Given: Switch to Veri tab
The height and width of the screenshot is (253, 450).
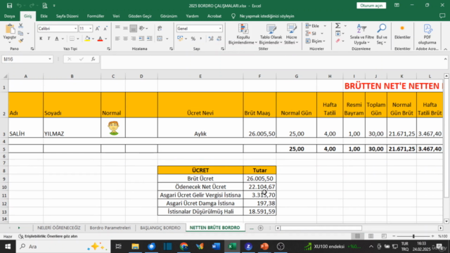Looking at the screenshot, I should click(116, 16).
